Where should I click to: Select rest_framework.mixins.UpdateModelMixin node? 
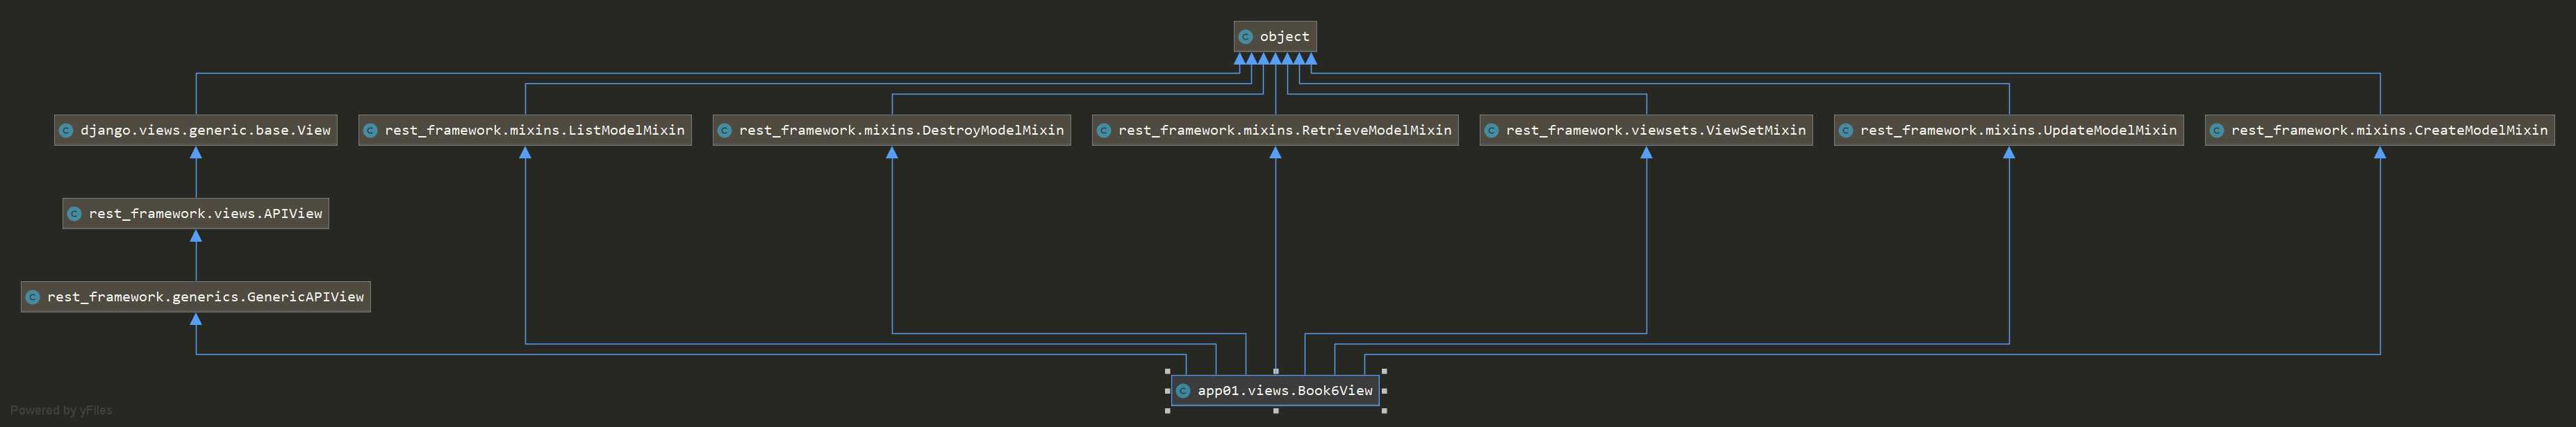[2009, 130]
